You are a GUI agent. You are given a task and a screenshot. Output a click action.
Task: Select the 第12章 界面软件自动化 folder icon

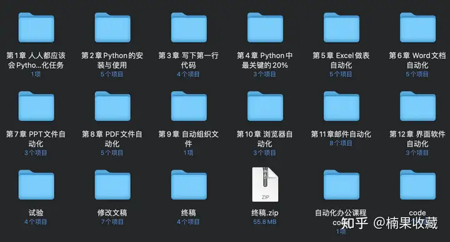click(418, 106)
